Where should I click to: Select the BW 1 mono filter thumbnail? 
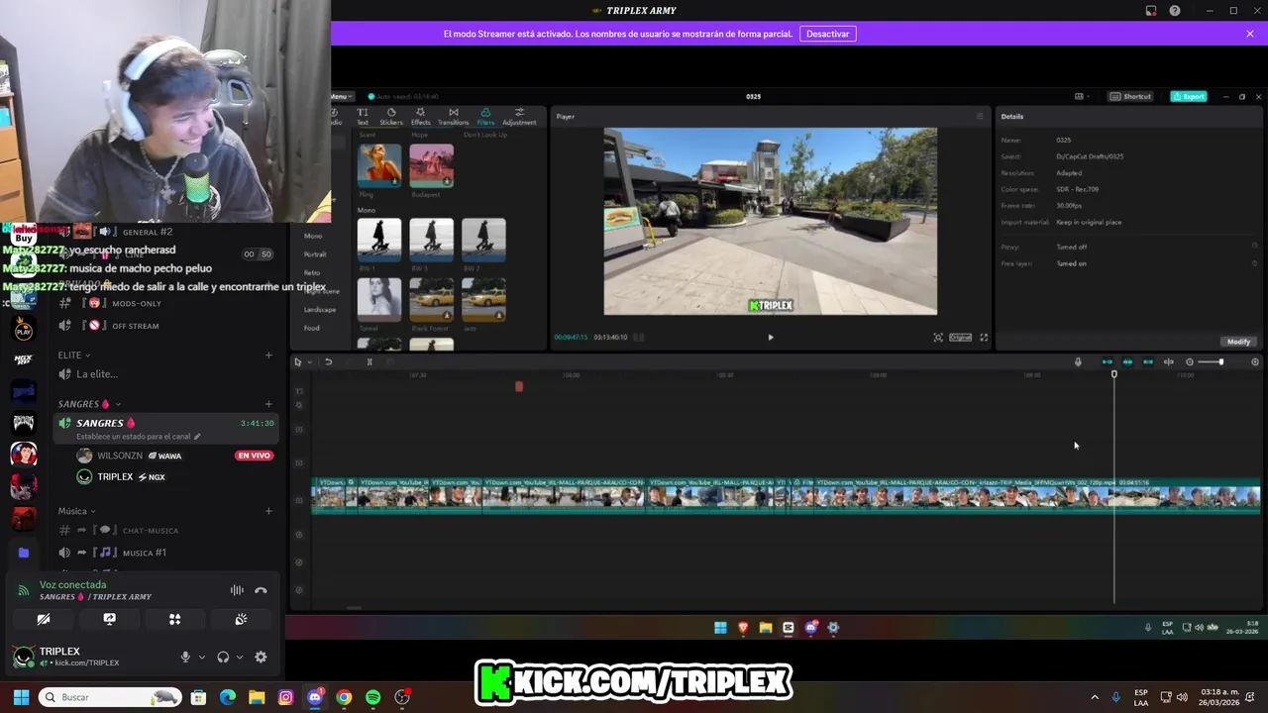[379, 241]
